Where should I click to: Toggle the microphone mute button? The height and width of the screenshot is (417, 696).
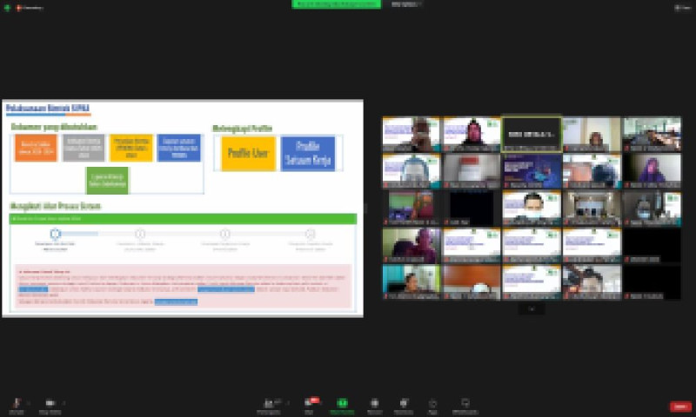click(x=15, y=404)
